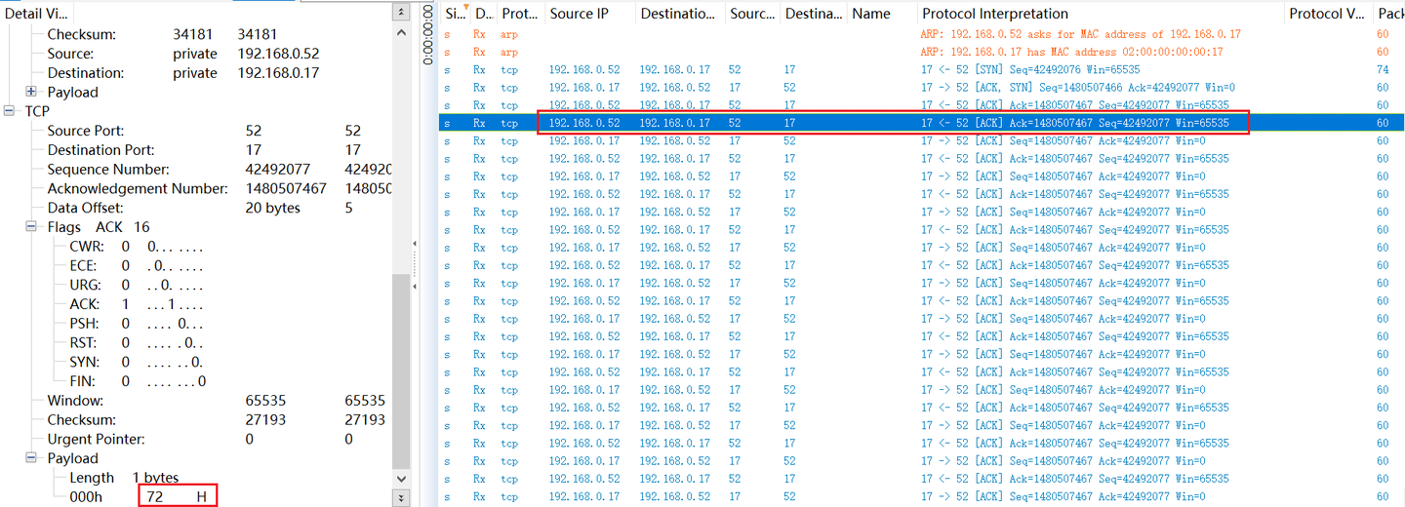The image size is (1405, 507).
Task: Sort by the D... column header
Action: pos(483,14)
